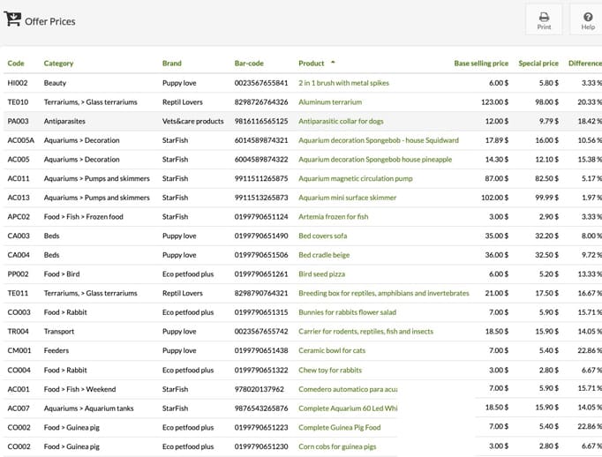This screenshot has width=602, height=457.
Task: Select the row with code AC013
Action: pos(303,198)
